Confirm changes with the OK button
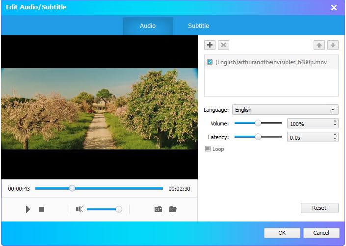The width and height of the screenshot is (346, 246). click(x=282, y=233)
